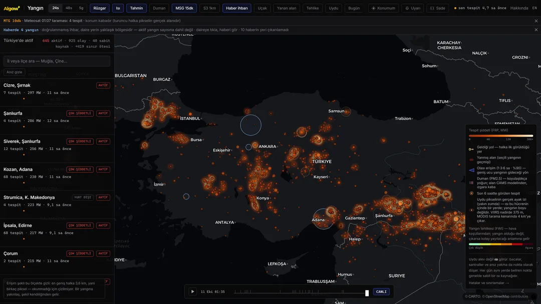Viewport: 541px width, 304px height.
Task: Click the small news circle west of Ankara
Action: (x=248, y=147)
